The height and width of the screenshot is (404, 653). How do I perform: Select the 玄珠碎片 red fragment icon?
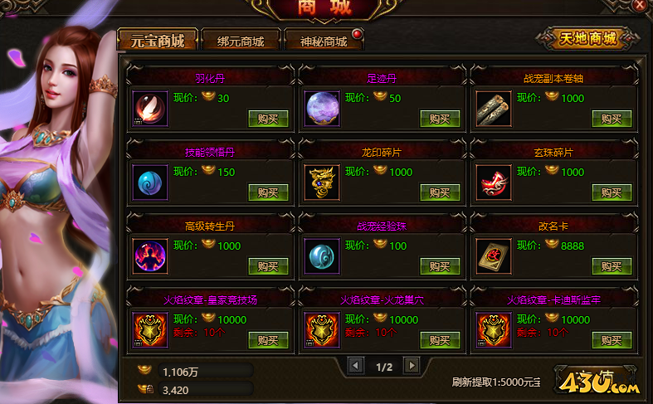[x=494, y=183]
